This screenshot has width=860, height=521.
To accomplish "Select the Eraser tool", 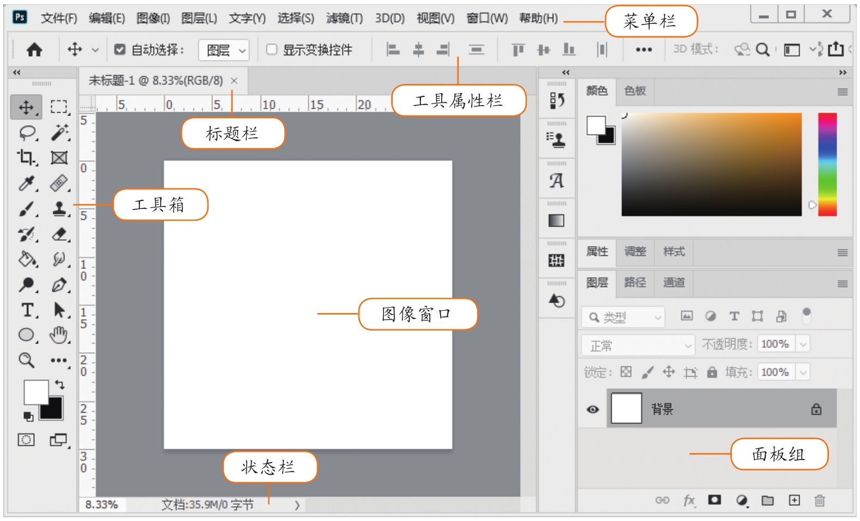I will pyautogui.click(x=59, y=234).
